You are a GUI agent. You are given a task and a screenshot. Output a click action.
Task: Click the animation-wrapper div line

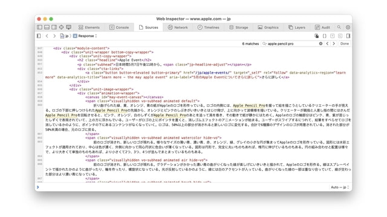click(108, 93)
